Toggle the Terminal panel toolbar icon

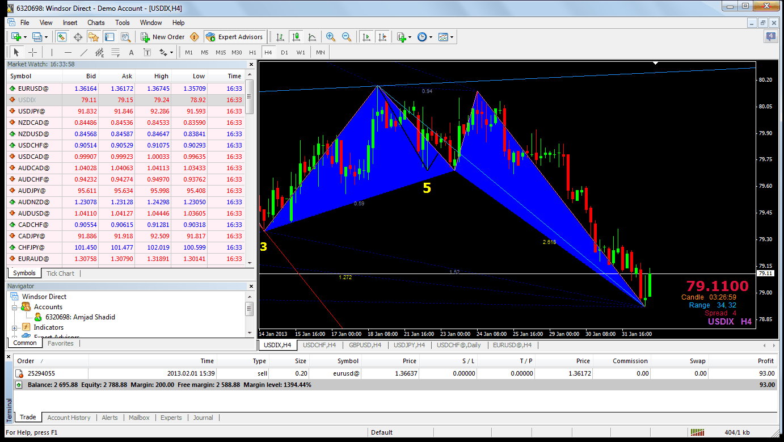pos(109,37)
